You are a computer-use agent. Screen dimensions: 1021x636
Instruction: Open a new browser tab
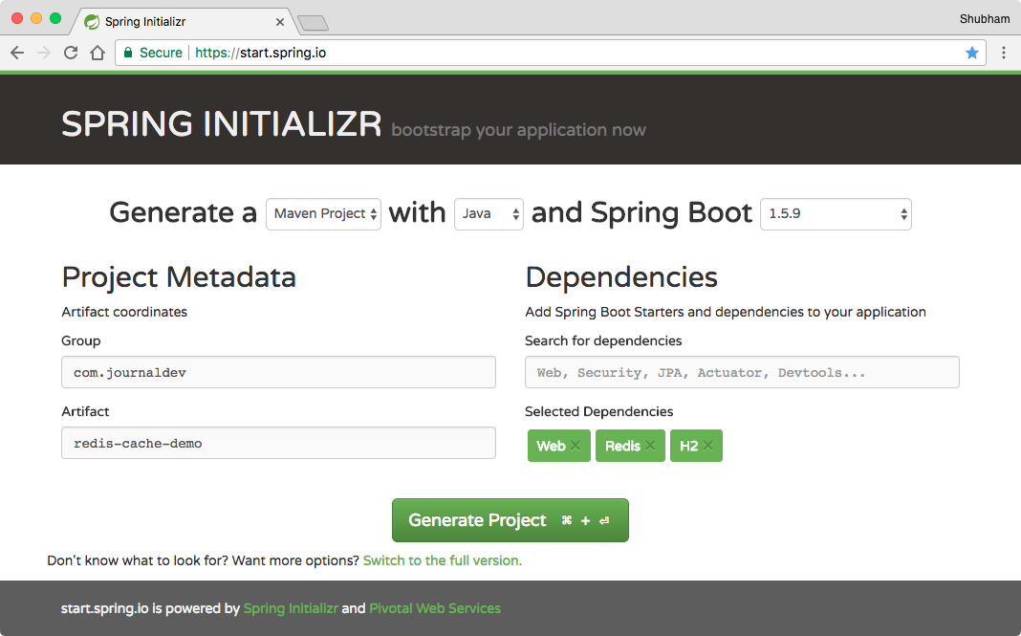point(314,24)
